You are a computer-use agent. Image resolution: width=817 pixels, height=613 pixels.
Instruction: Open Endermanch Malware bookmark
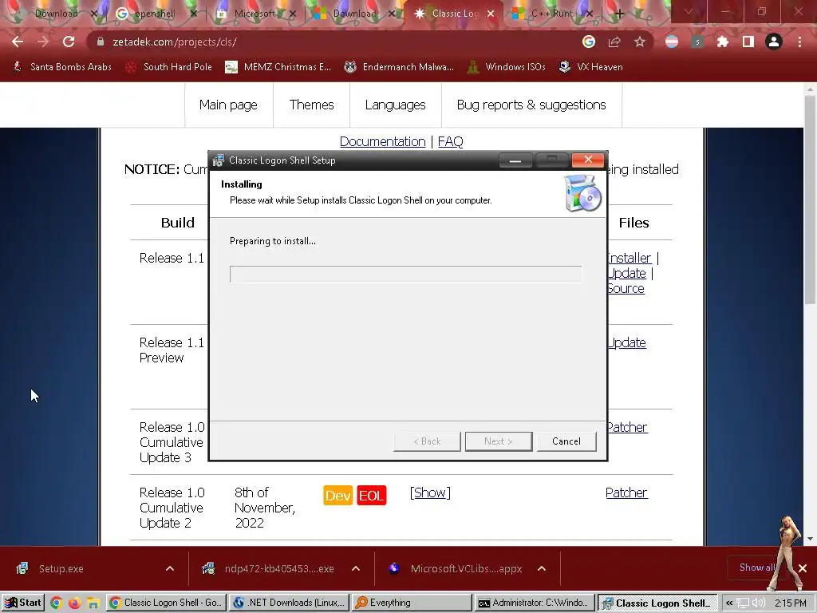399,67
